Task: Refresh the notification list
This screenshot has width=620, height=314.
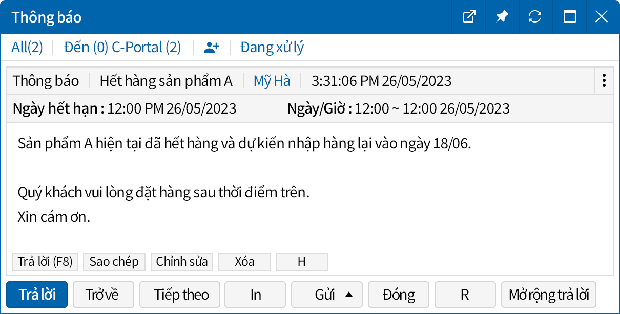Action: (x=535, y=17)
